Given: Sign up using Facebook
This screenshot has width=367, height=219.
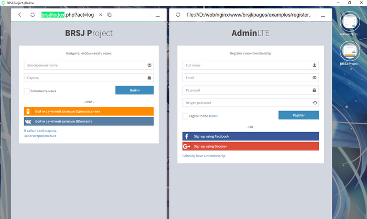Looking at the screenshot, I should (x=251, y=136).
